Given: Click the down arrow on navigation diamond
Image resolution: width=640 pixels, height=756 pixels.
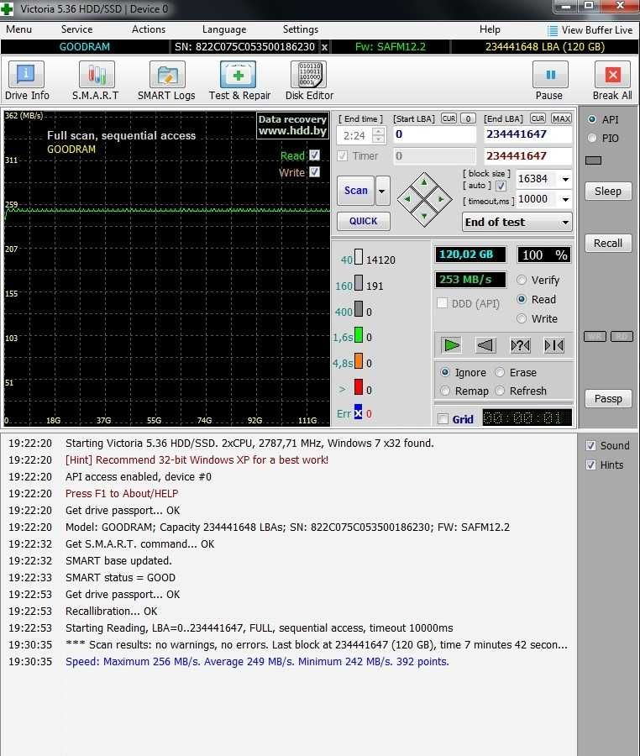Looking at the screenshot, I should pos(424,216).
